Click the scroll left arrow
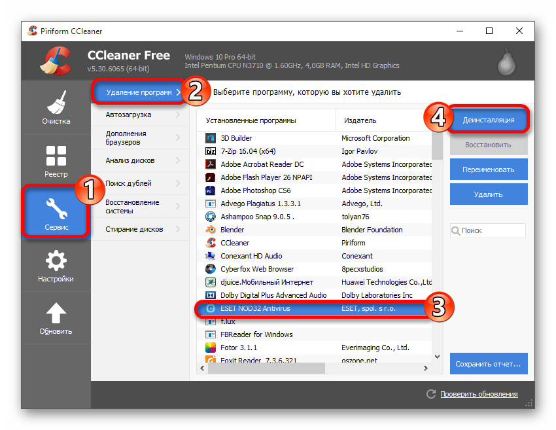Image resolution: width=556 pixels, height=430 pixels. [x=202, y=368]
